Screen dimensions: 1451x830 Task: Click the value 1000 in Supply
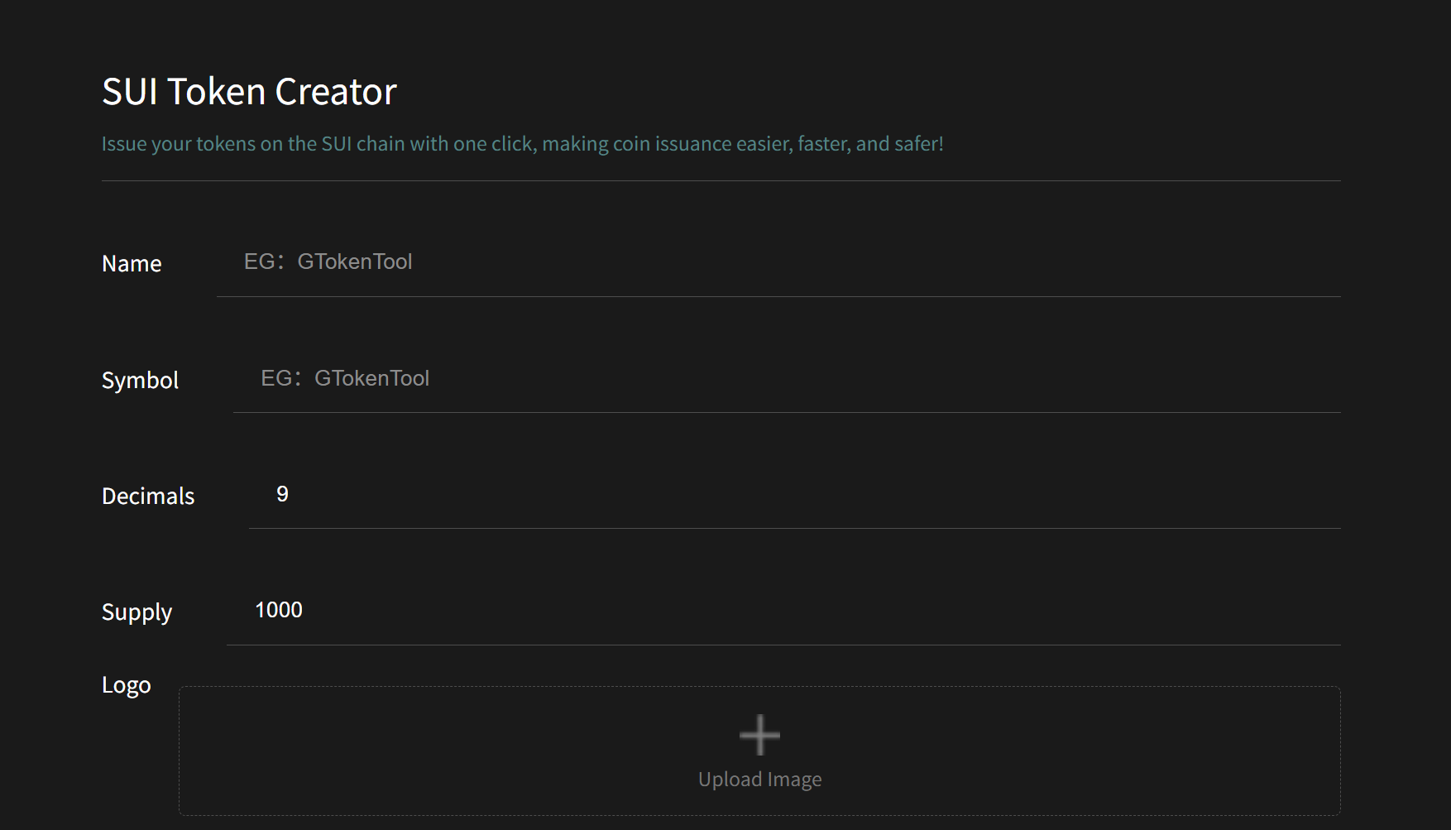click(x=279, y=611)
